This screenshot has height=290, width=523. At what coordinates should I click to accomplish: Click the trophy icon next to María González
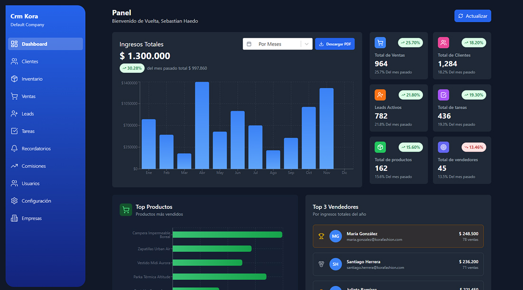pos(321,236)
